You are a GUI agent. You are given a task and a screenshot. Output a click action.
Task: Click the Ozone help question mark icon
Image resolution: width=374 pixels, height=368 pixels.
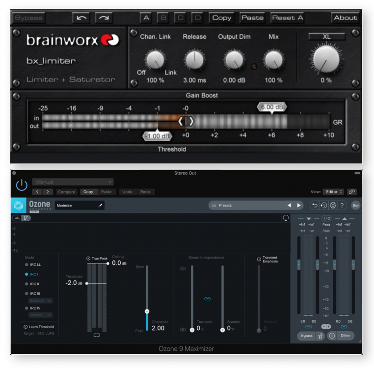click(342, 206)
